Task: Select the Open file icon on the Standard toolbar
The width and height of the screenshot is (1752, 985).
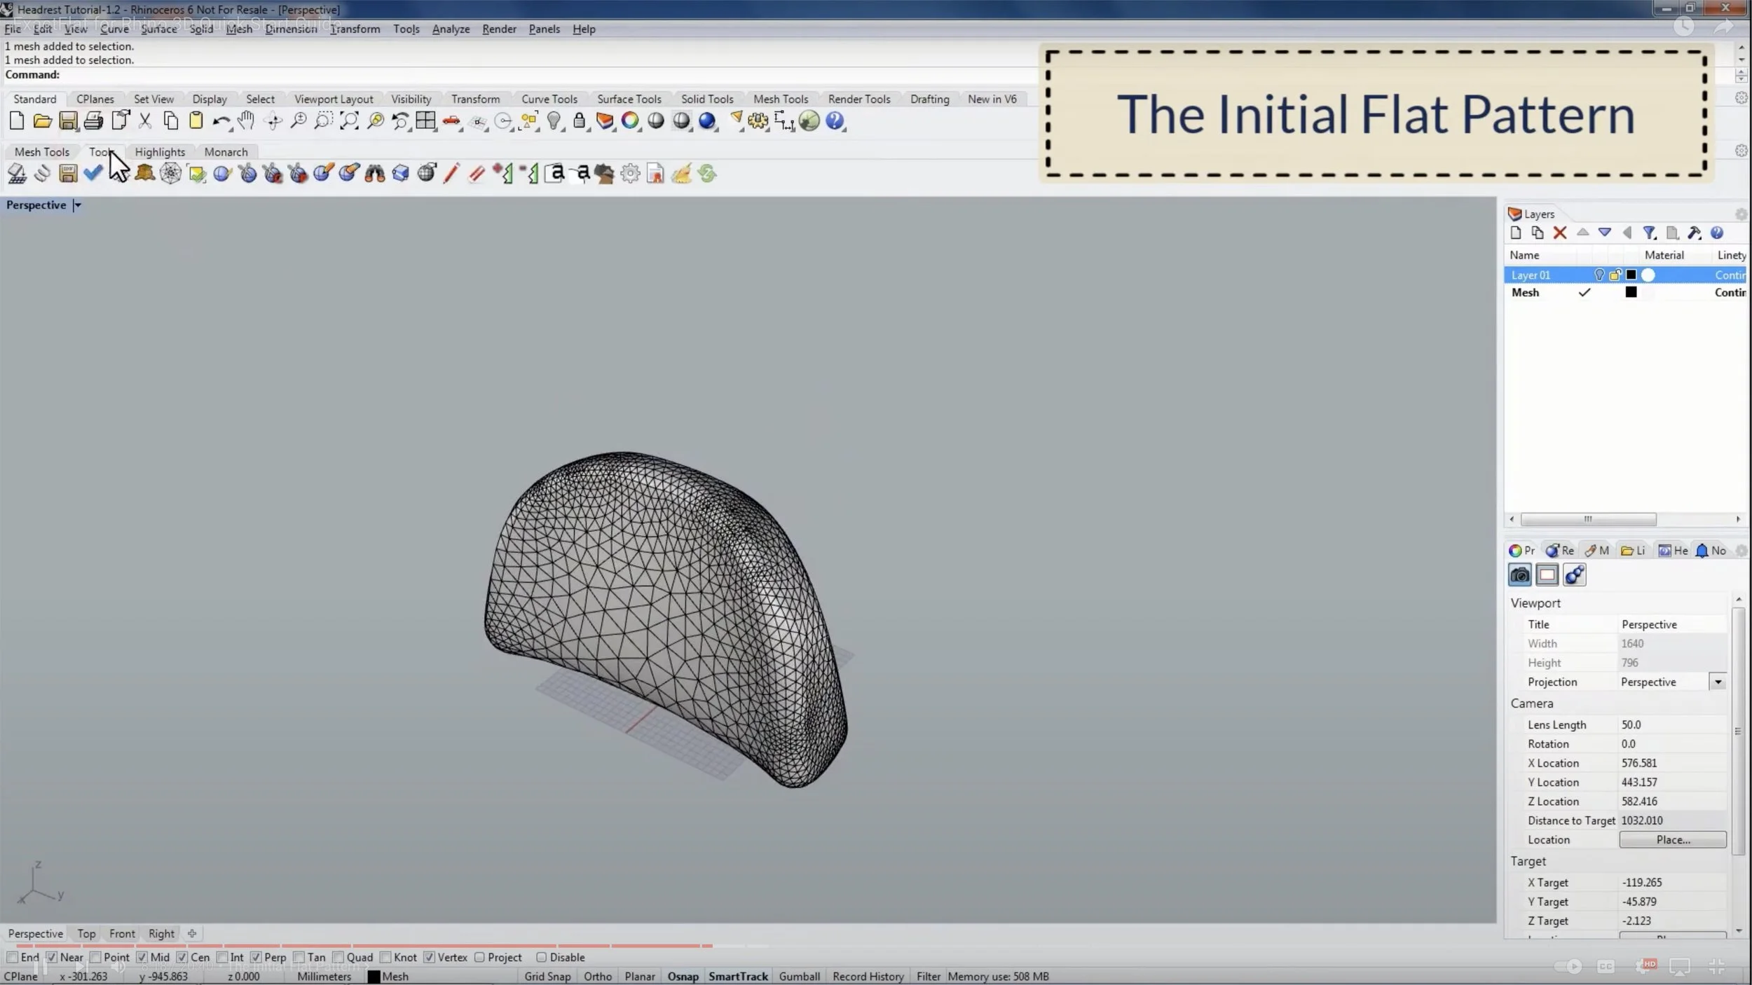Action: tap(42, 120)
